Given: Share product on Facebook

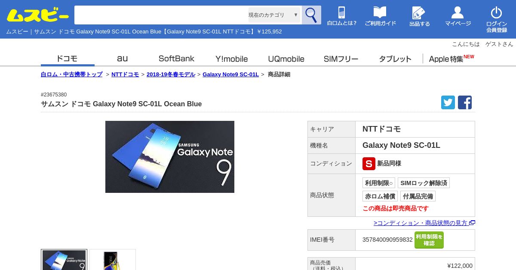Looking at the screenshot, I should tap(465, 102).
